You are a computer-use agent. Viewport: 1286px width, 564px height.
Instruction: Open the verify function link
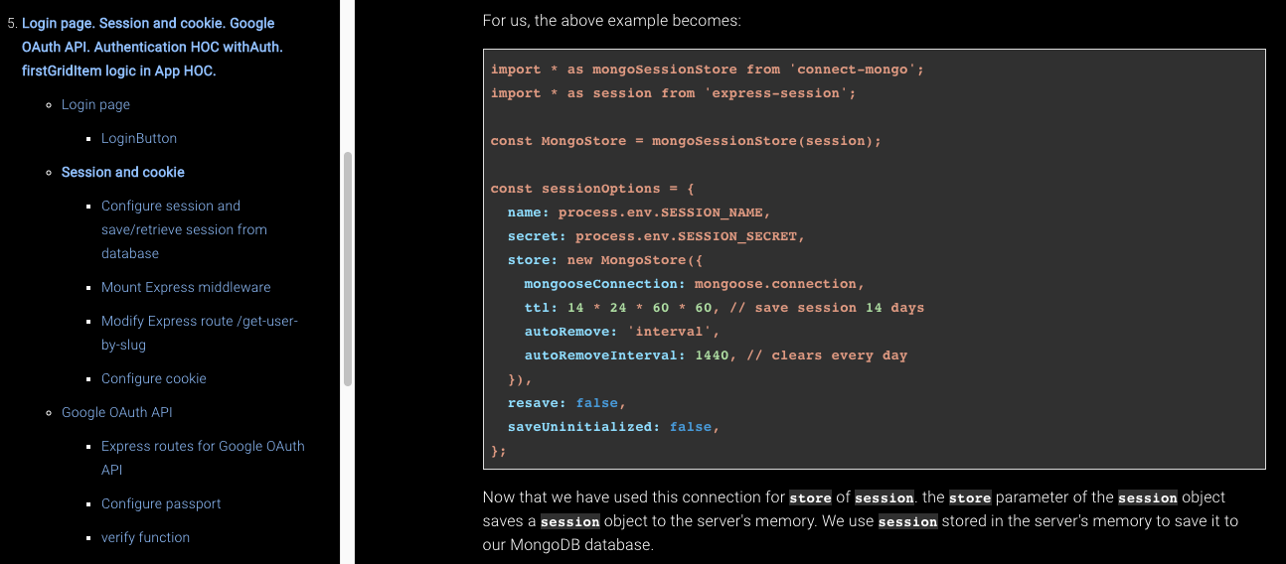[145, 537]
